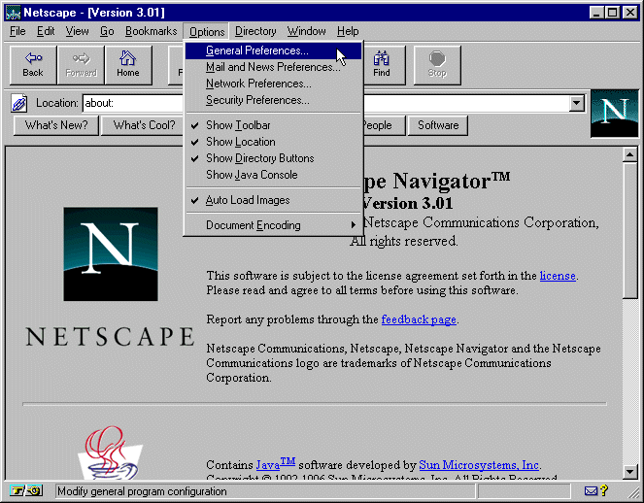Open the Go menu
644x503 pixels.
pos(107,31)
